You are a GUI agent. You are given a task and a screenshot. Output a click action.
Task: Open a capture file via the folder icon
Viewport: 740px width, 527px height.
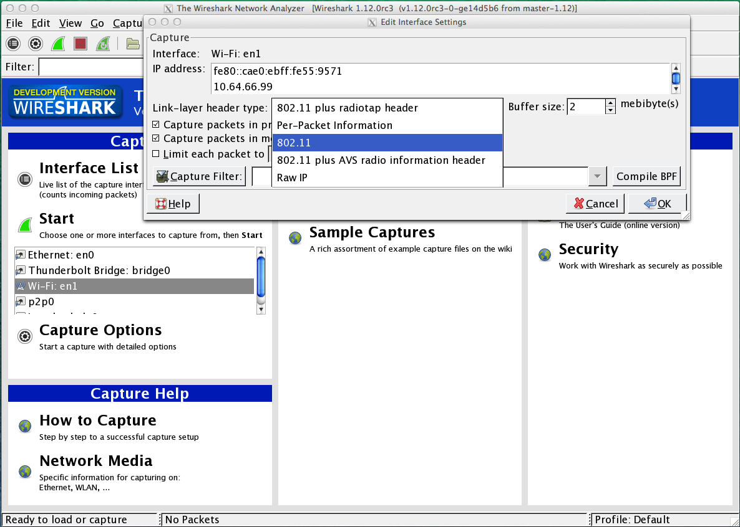click(133, 44)
